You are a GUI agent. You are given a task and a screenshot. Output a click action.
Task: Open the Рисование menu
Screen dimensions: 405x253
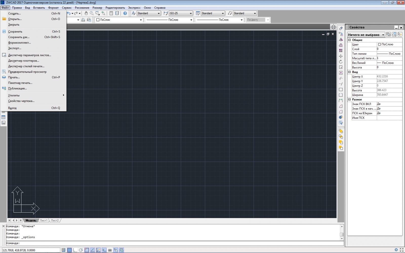pos(82,8)
